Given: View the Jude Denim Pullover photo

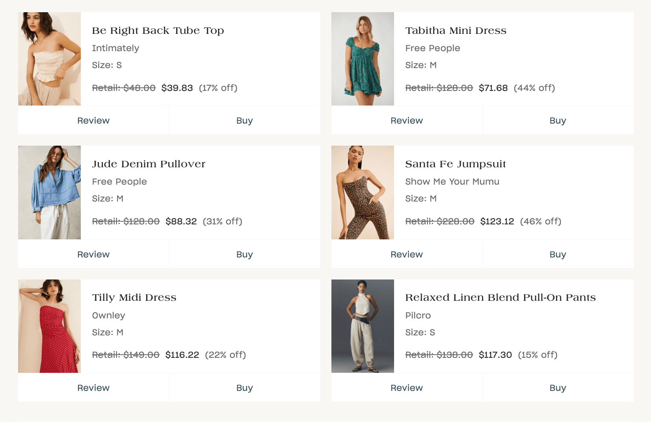Looking at the screenshot, I should [49, 192].
